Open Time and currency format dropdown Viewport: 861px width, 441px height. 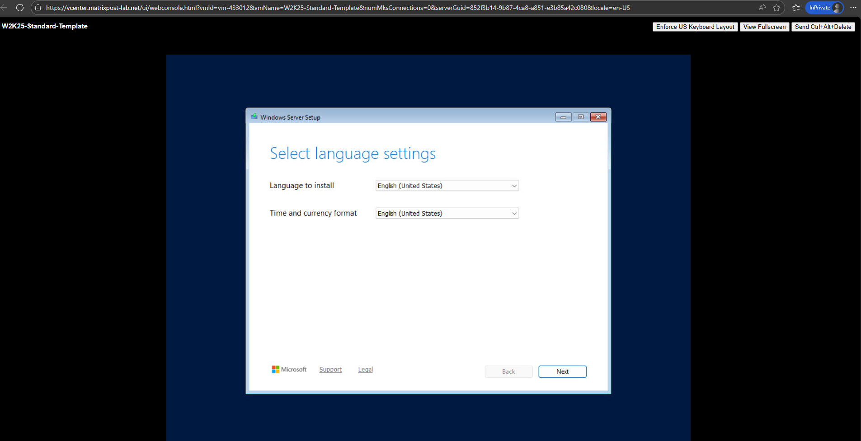447,213
